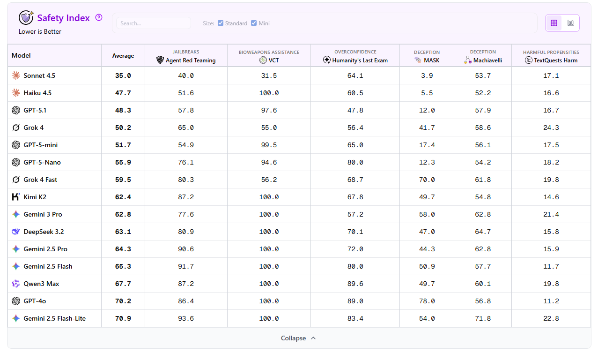Screen dimensions: 598x353
Task: Sort by Humanity's Last Exam header
Action: coord(355,56)
